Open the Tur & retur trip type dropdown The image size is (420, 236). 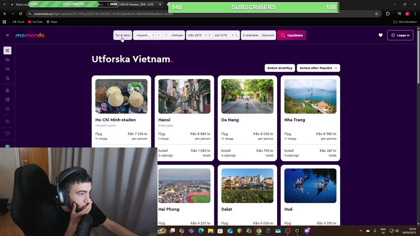coord(123,35)
